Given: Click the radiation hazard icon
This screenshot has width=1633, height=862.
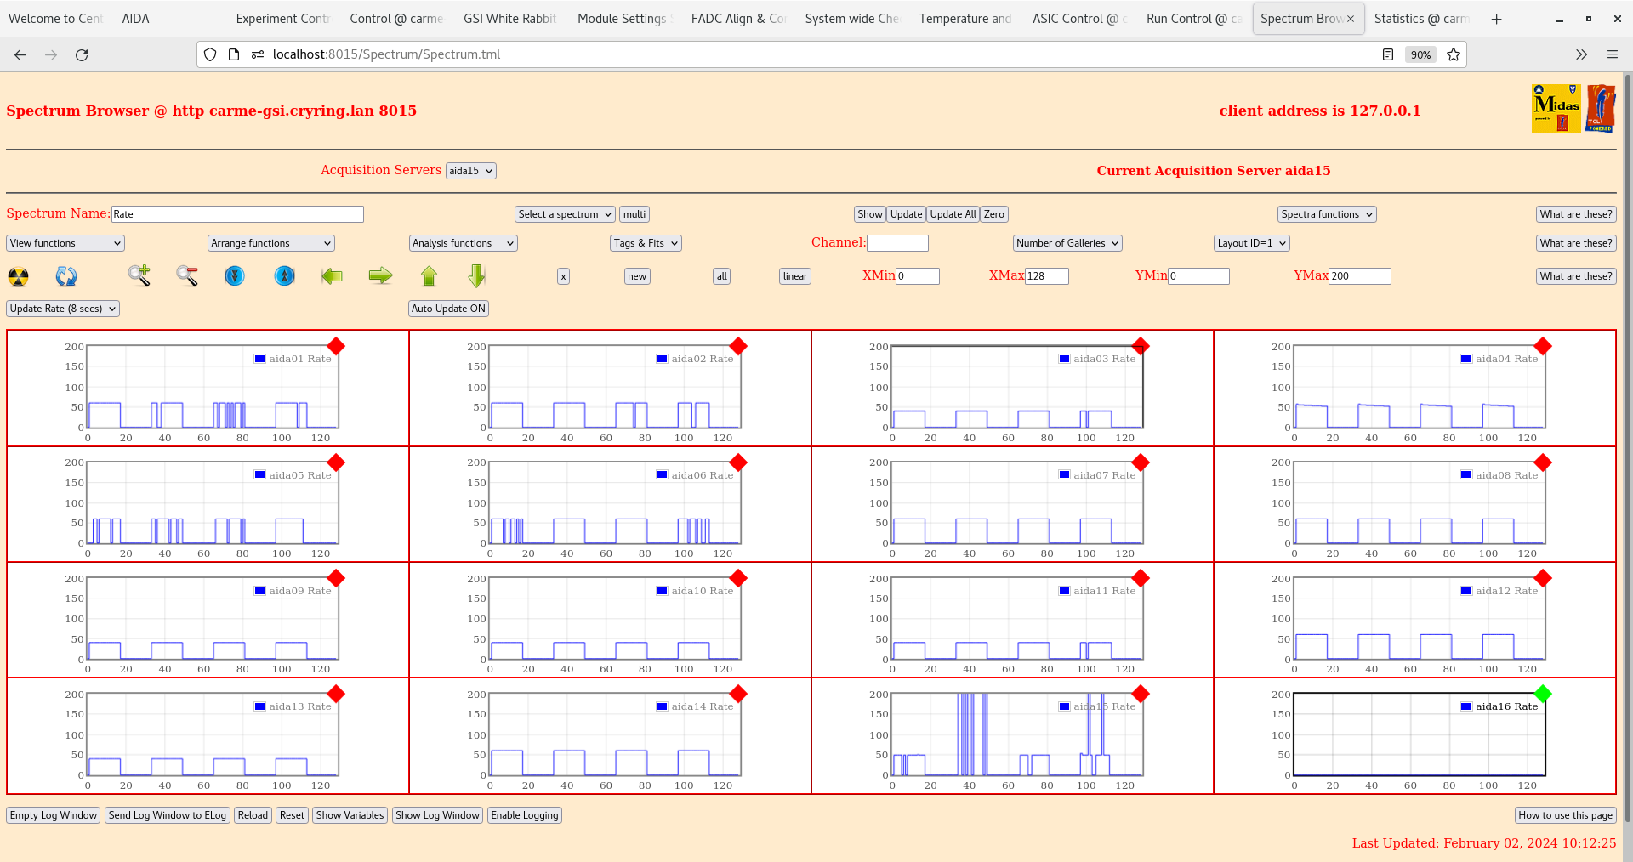Looking at the screenshot, I should pos(18,276).
